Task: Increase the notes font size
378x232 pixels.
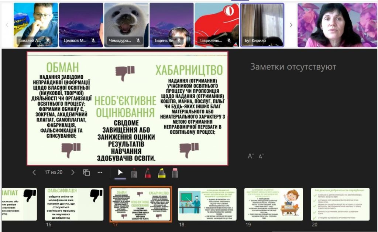Action: 251,156
